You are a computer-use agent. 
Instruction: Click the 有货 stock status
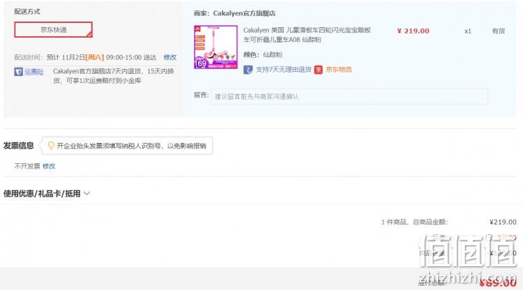499,31
